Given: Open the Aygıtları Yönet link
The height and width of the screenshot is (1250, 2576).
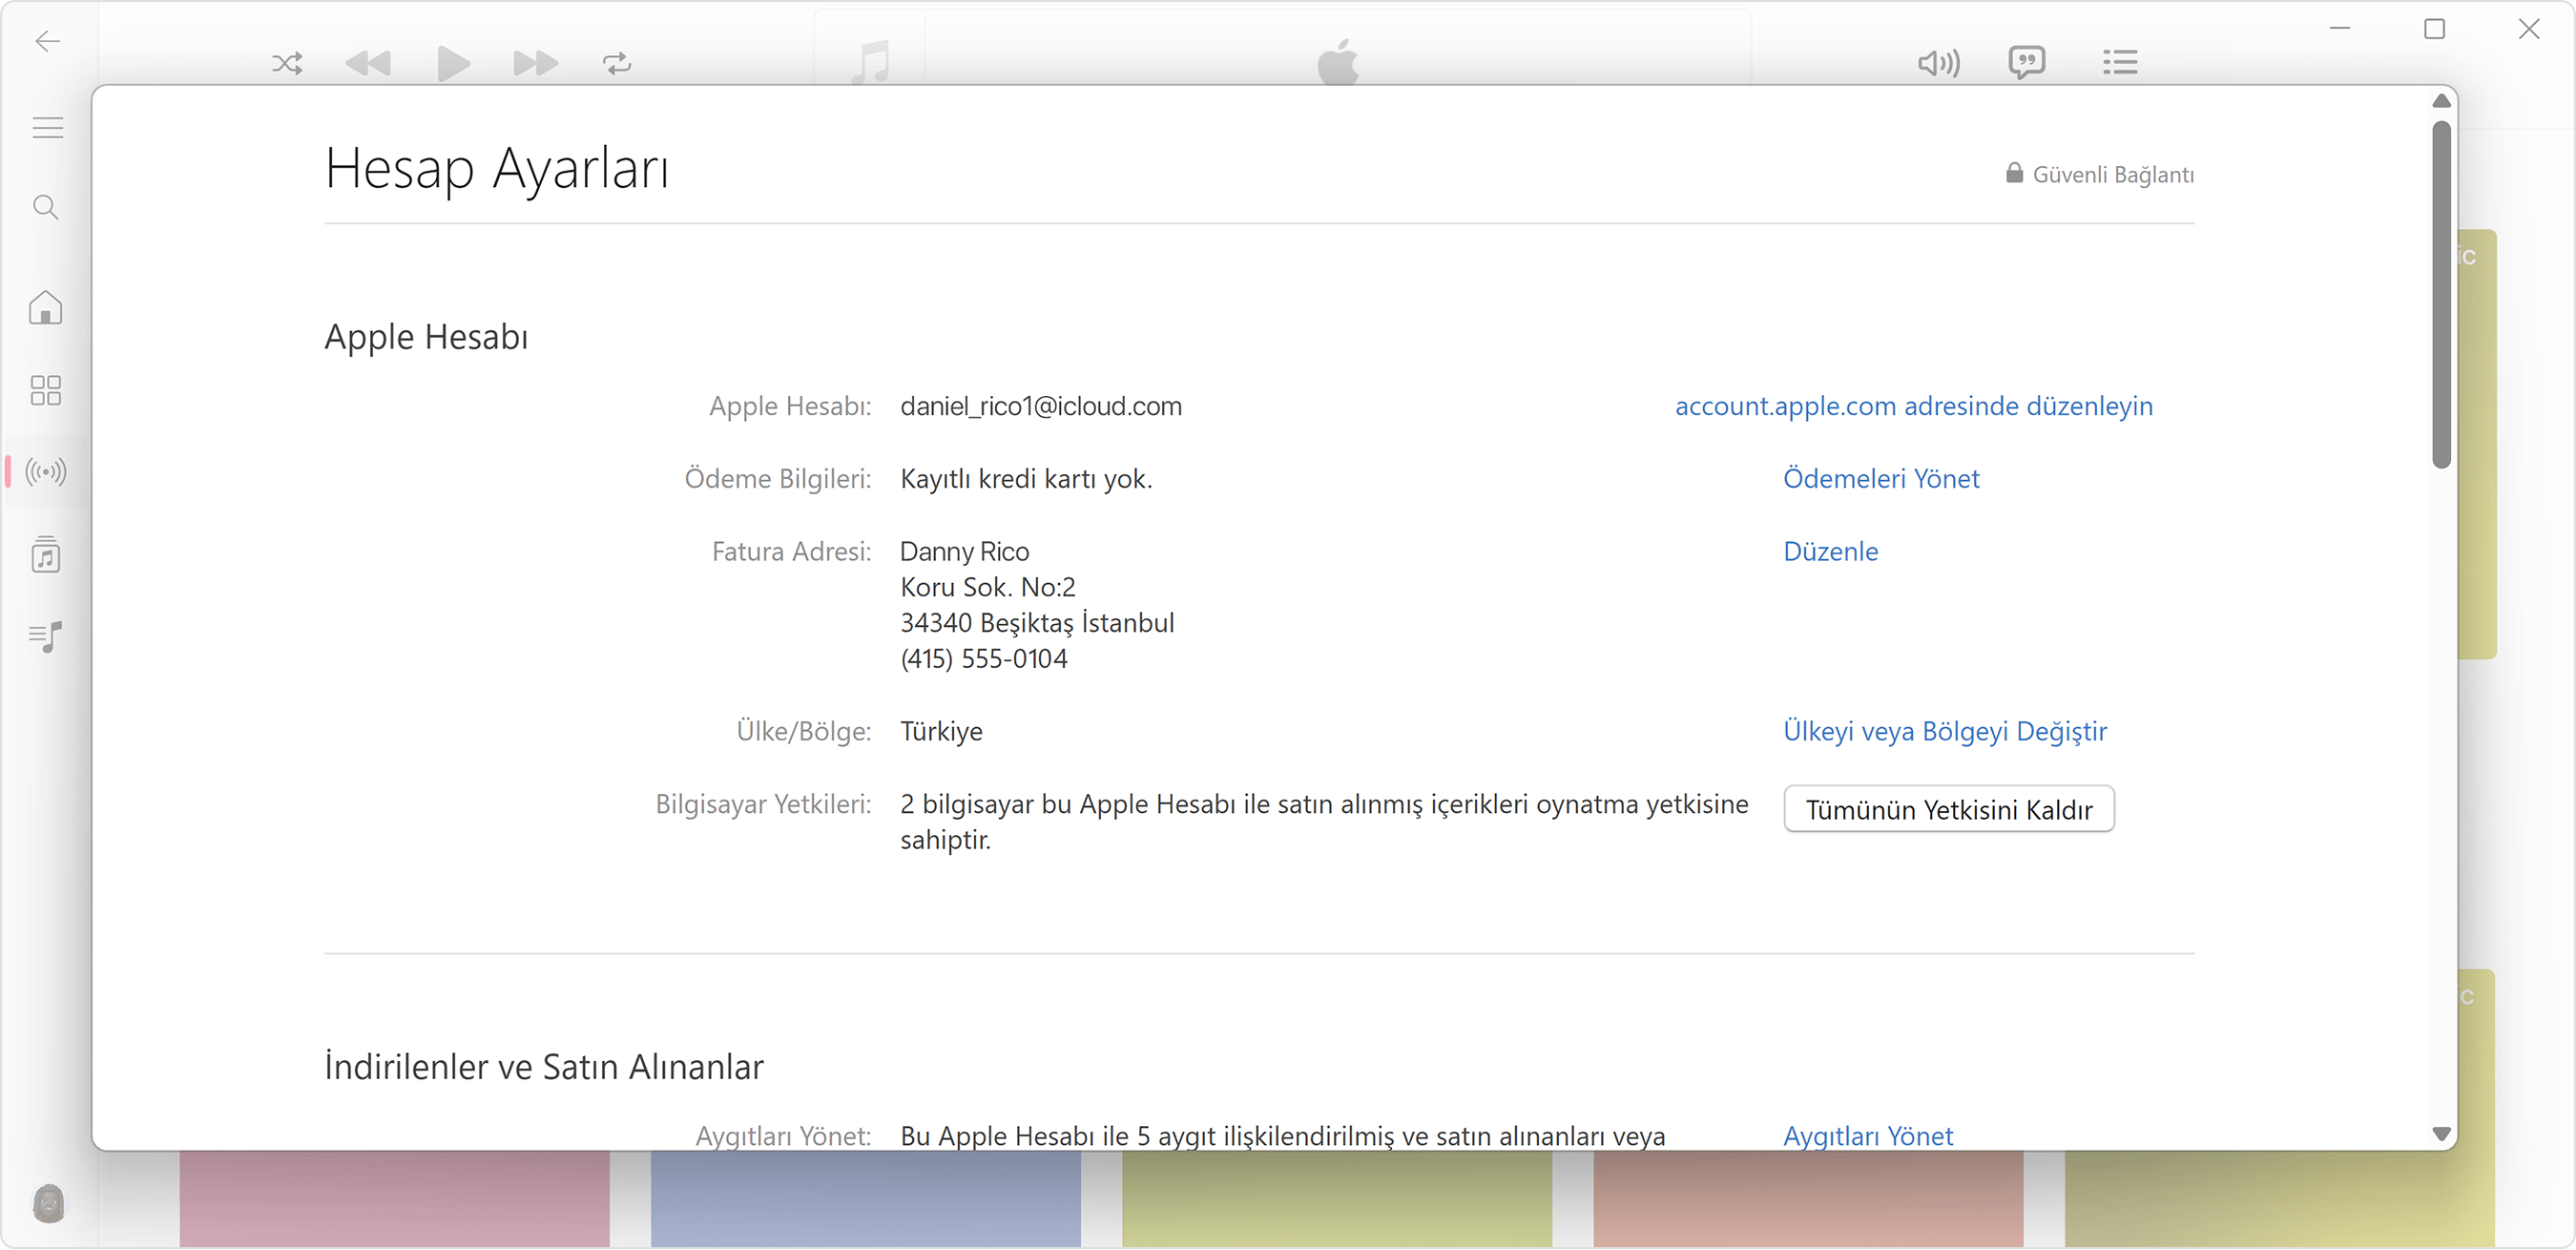Looking at the screenshot, I should 1868,1136.
